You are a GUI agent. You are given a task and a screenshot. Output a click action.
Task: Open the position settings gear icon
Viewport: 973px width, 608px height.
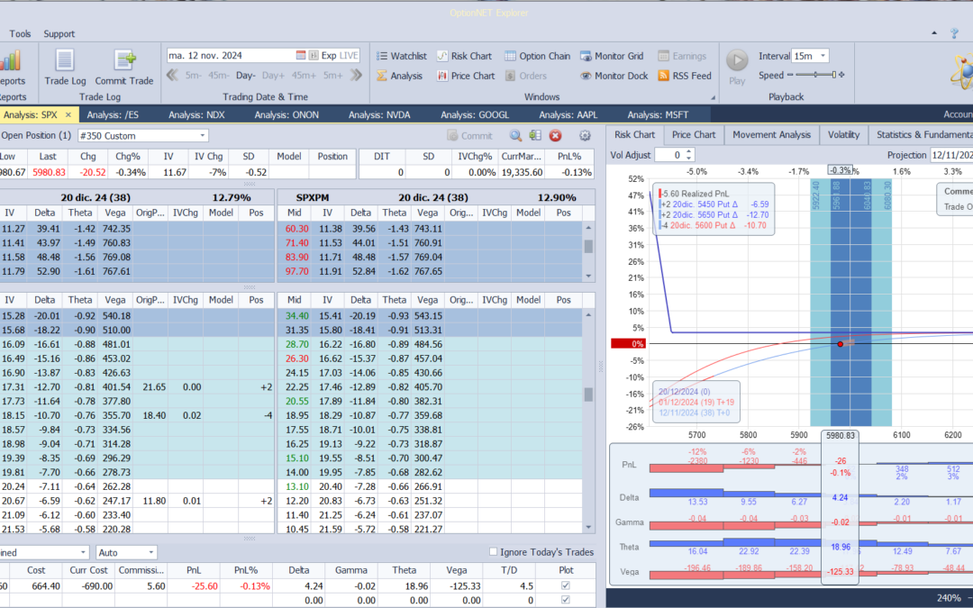point(585,135)
